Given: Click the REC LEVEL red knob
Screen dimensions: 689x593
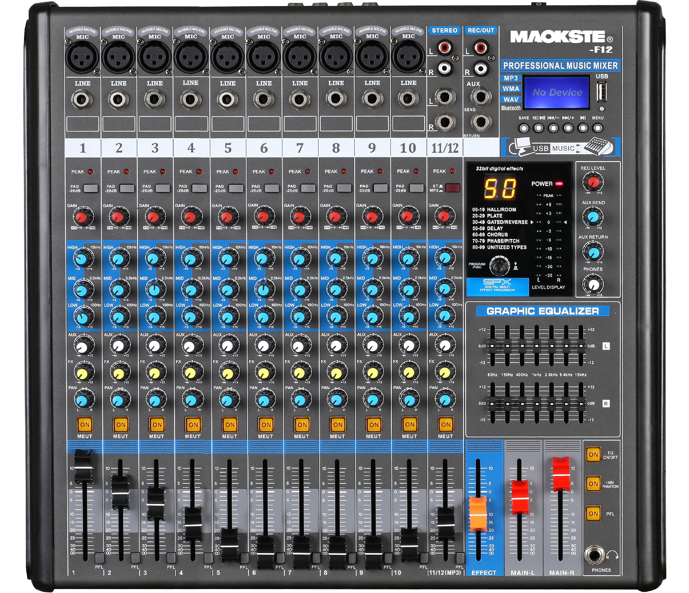Looking at the screenshot, I should pyautogui.click(x=593, y=182).
